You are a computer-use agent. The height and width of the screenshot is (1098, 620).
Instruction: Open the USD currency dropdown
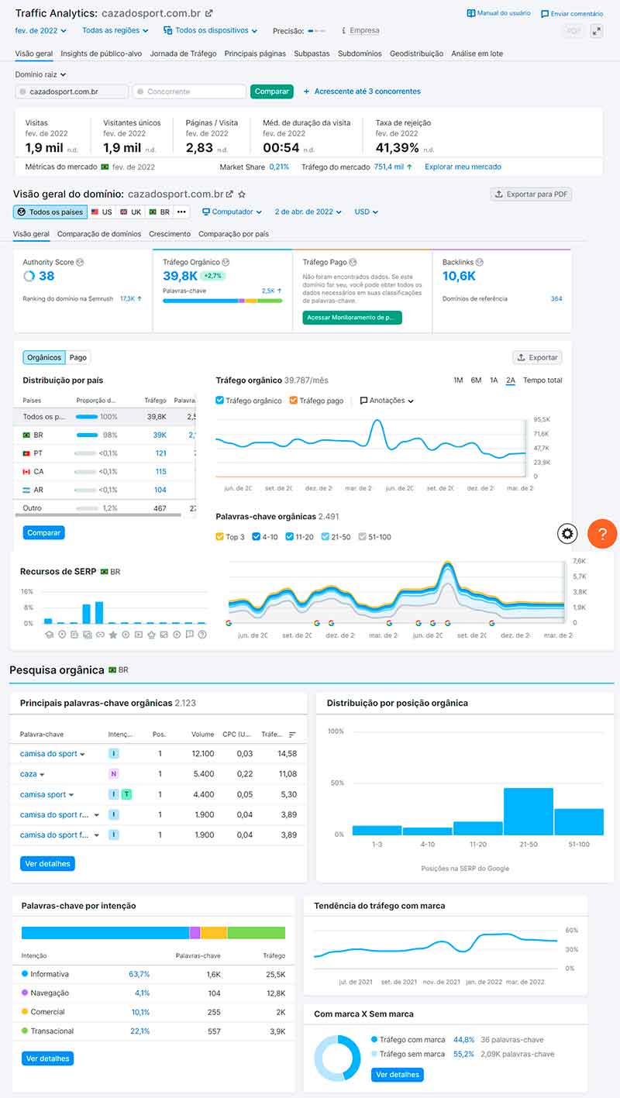click(x=367, y=212)
